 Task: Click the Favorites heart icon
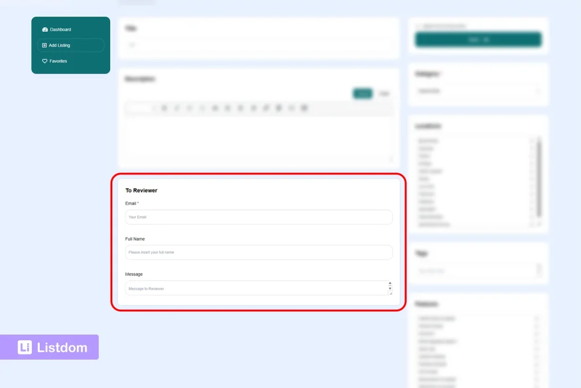tap(45, 61)
